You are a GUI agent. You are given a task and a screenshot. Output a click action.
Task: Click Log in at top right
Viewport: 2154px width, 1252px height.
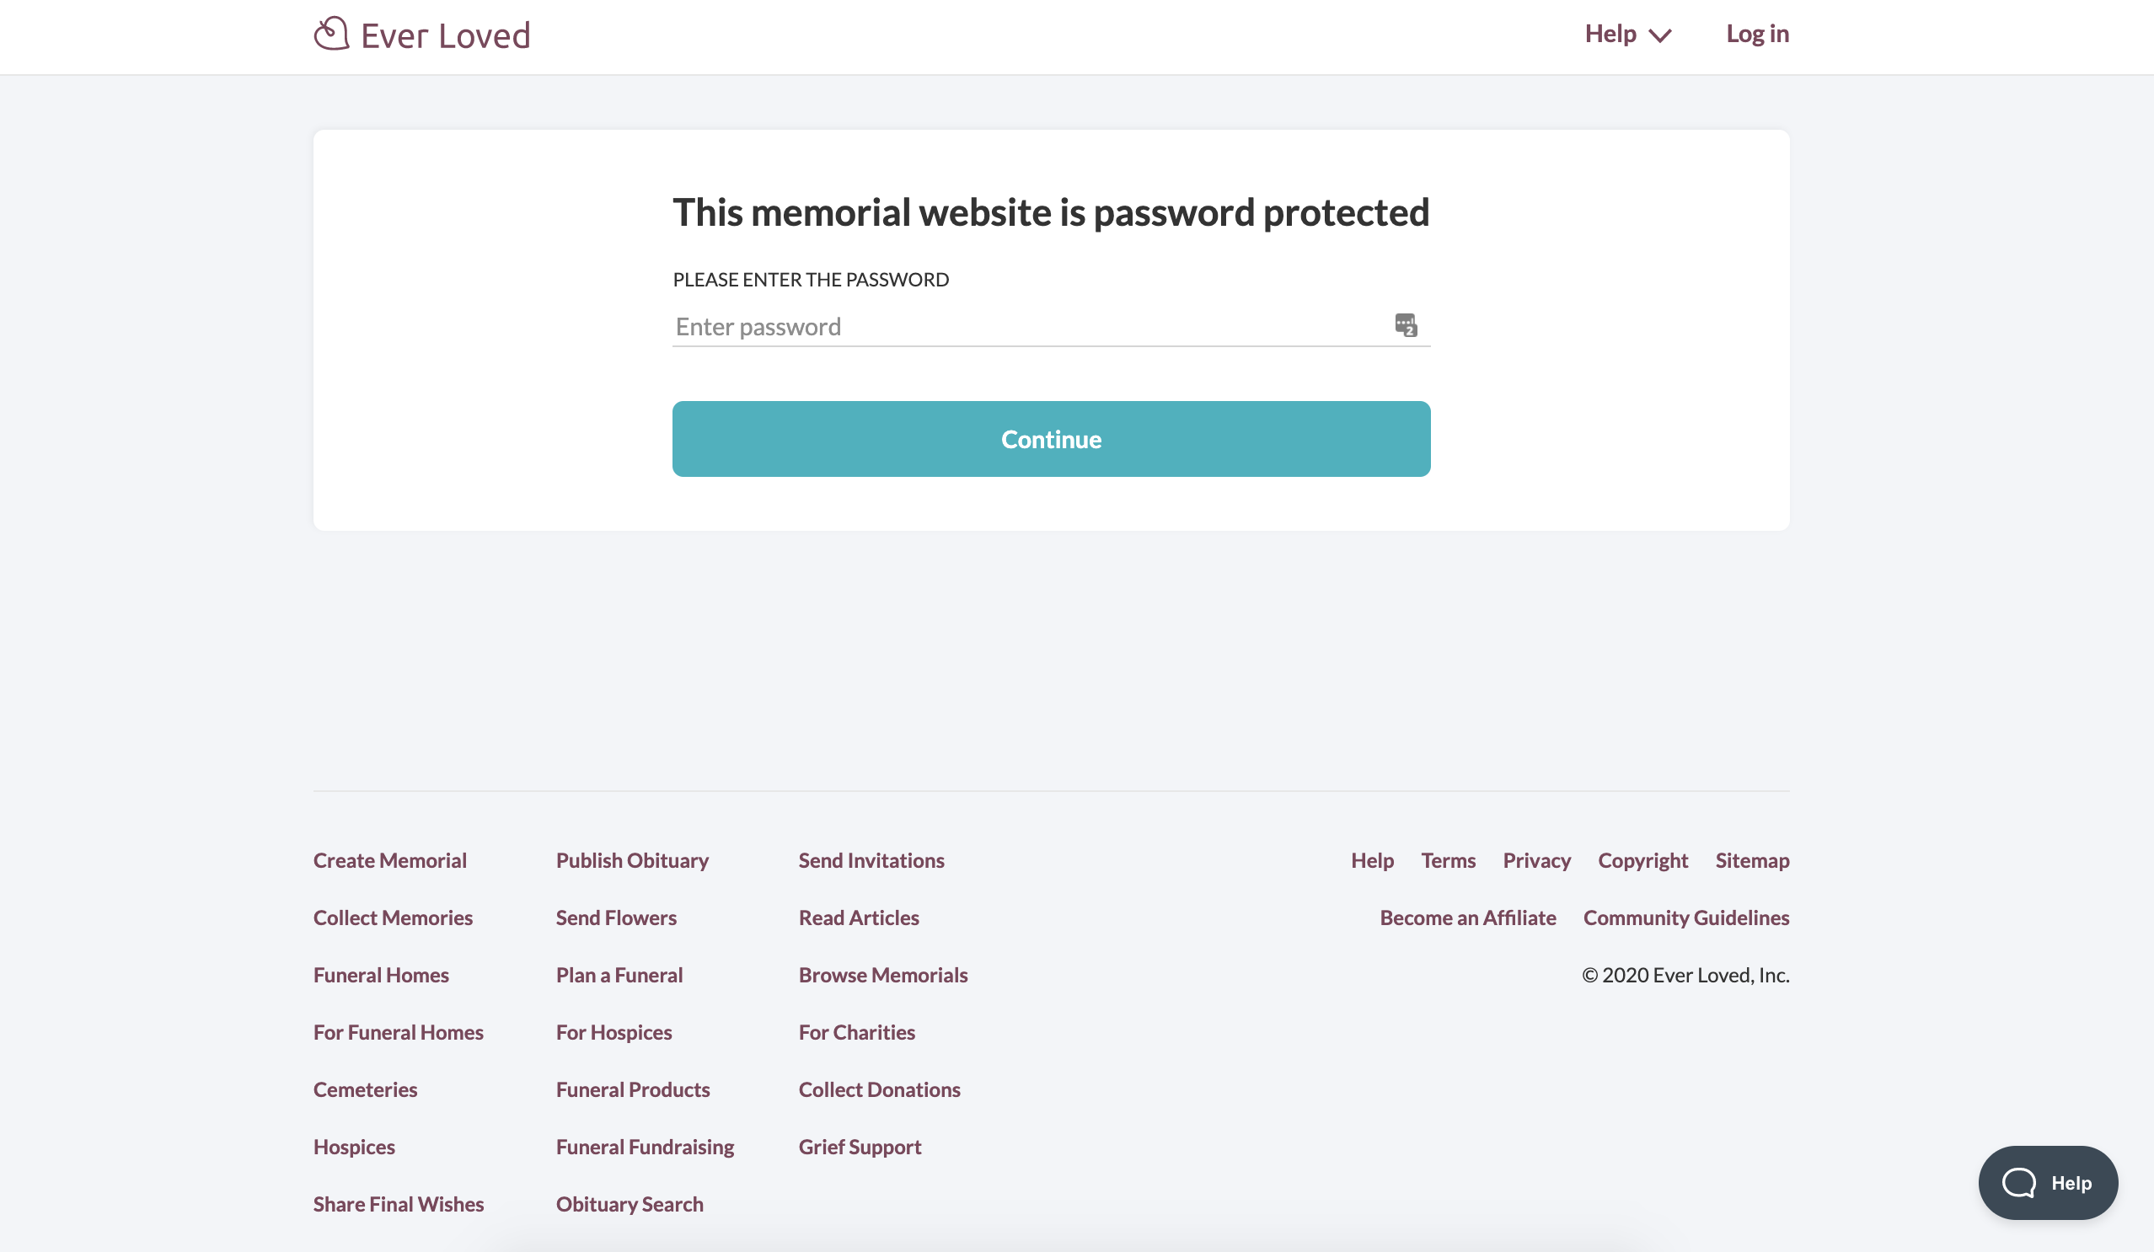[x=1757, y=34]
